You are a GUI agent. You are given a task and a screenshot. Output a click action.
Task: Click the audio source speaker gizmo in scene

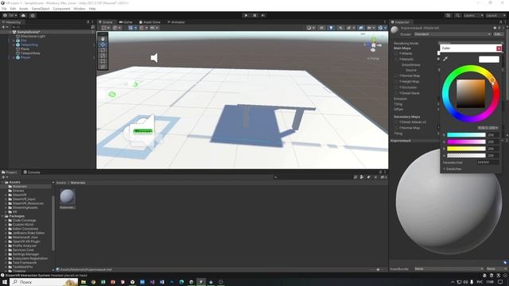coord(154,58)
